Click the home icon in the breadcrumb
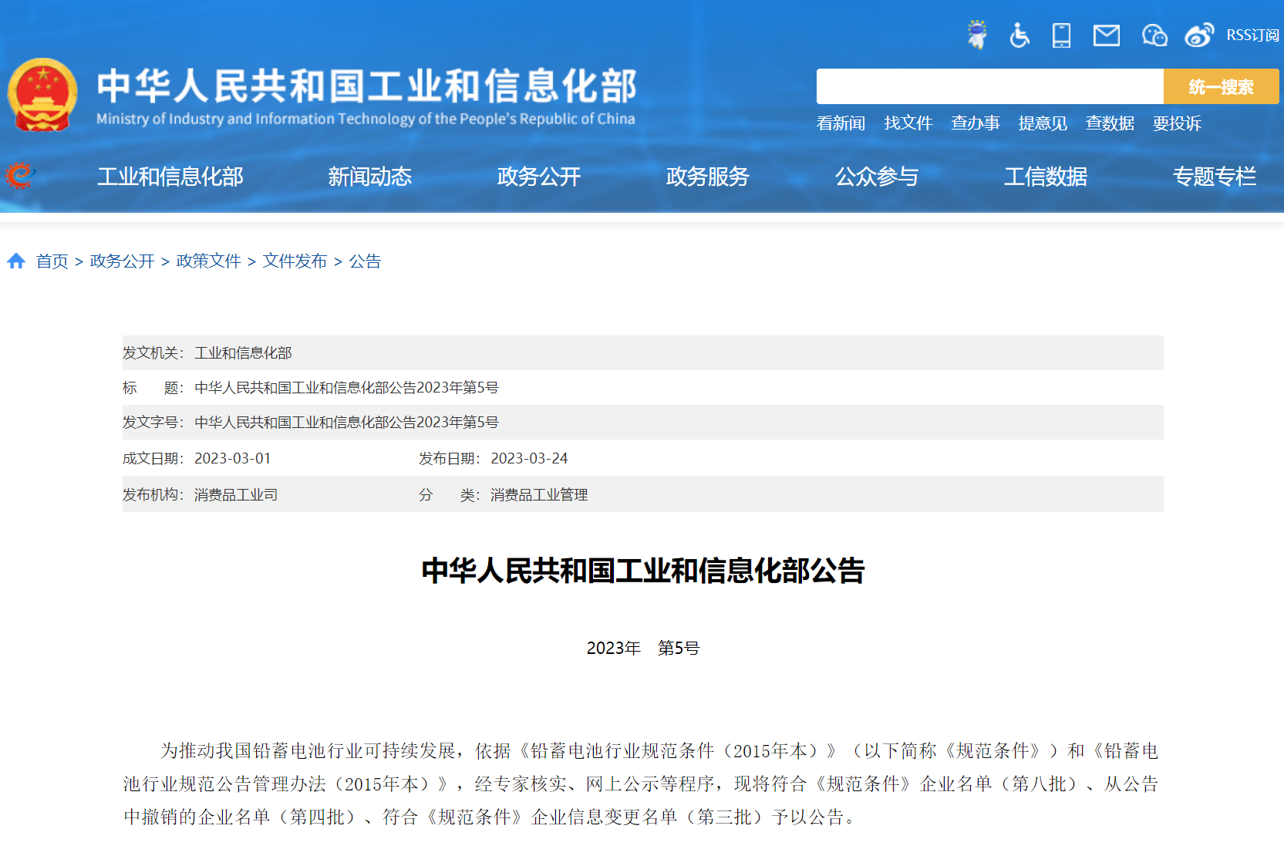The image size is (1284, 856). click(x=16, y=261)
